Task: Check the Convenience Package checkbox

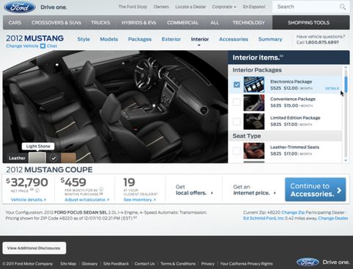Action: (237, 102)
